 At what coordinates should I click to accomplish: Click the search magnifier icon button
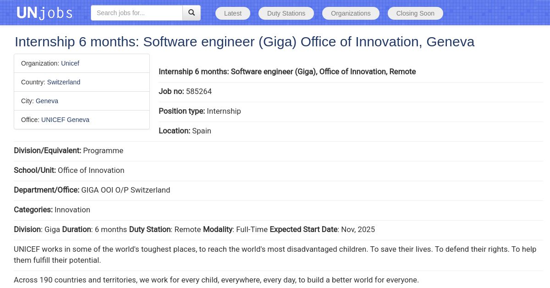click(x=192, y=13)
